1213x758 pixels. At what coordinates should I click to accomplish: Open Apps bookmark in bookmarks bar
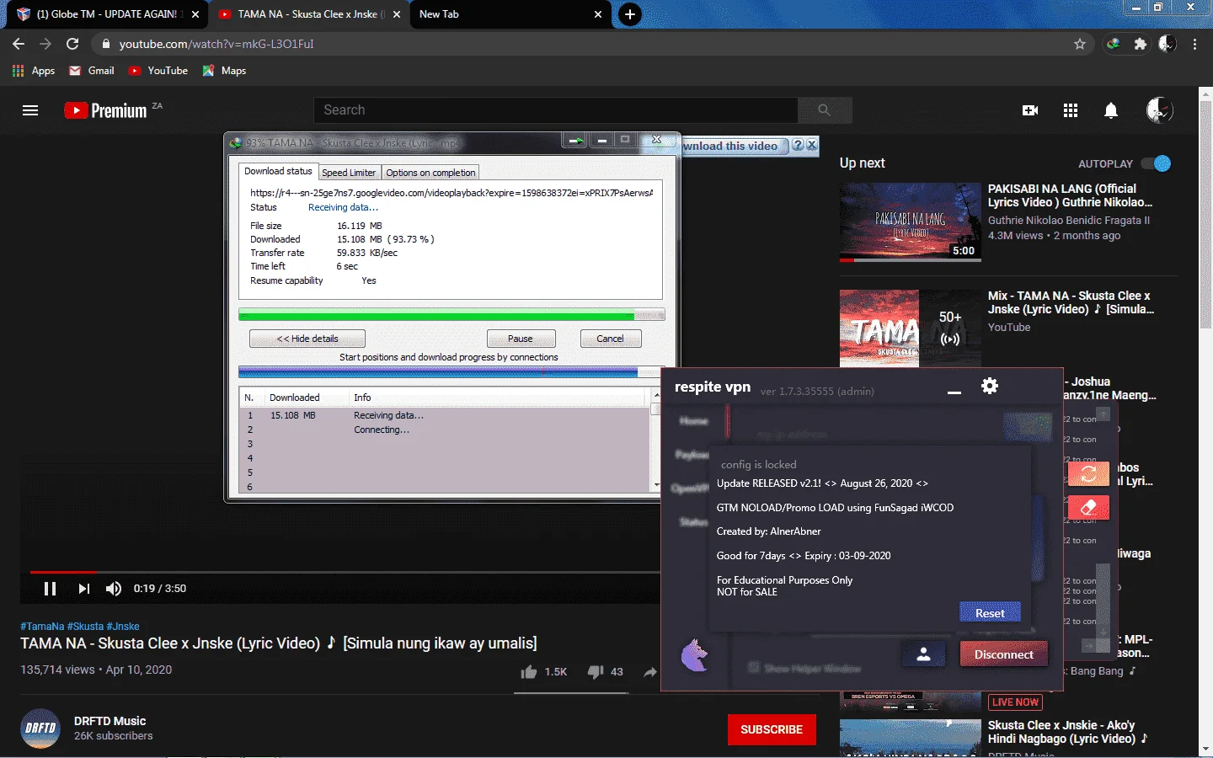click(34, 71)
